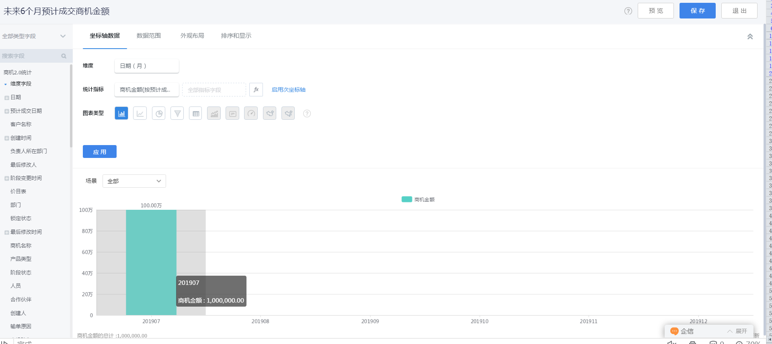
Task: Select the 部门 field
Action: 16,205
